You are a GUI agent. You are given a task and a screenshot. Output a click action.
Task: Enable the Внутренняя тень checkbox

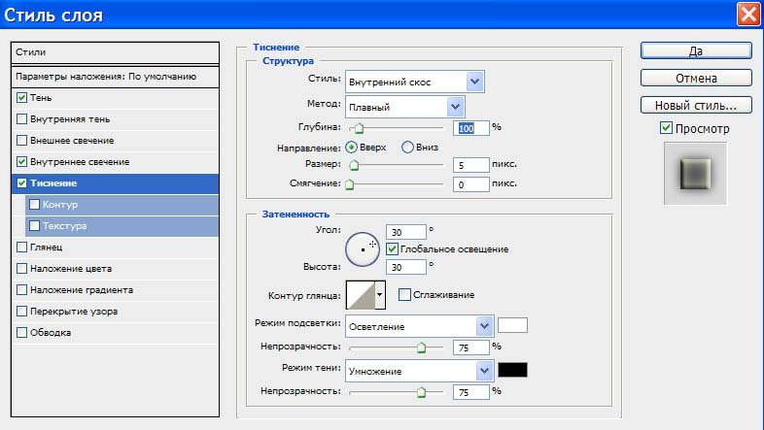pyautogui.click(x=22, y=119)
